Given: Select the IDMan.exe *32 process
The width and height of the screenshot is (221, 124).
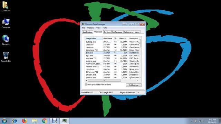Looking at the screenshot, I should click(x=112, y=72).
